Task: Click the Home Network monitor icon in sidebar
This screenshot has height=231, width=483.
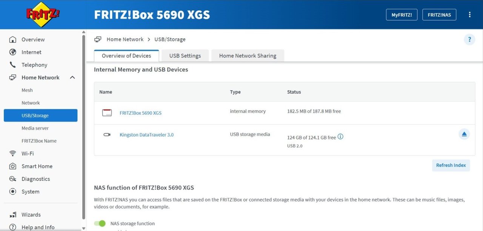Action: [13, 78]
